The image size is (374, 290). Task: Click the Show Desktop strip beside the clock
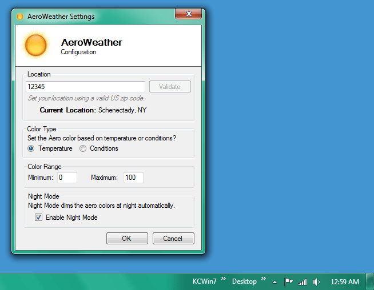369,281
